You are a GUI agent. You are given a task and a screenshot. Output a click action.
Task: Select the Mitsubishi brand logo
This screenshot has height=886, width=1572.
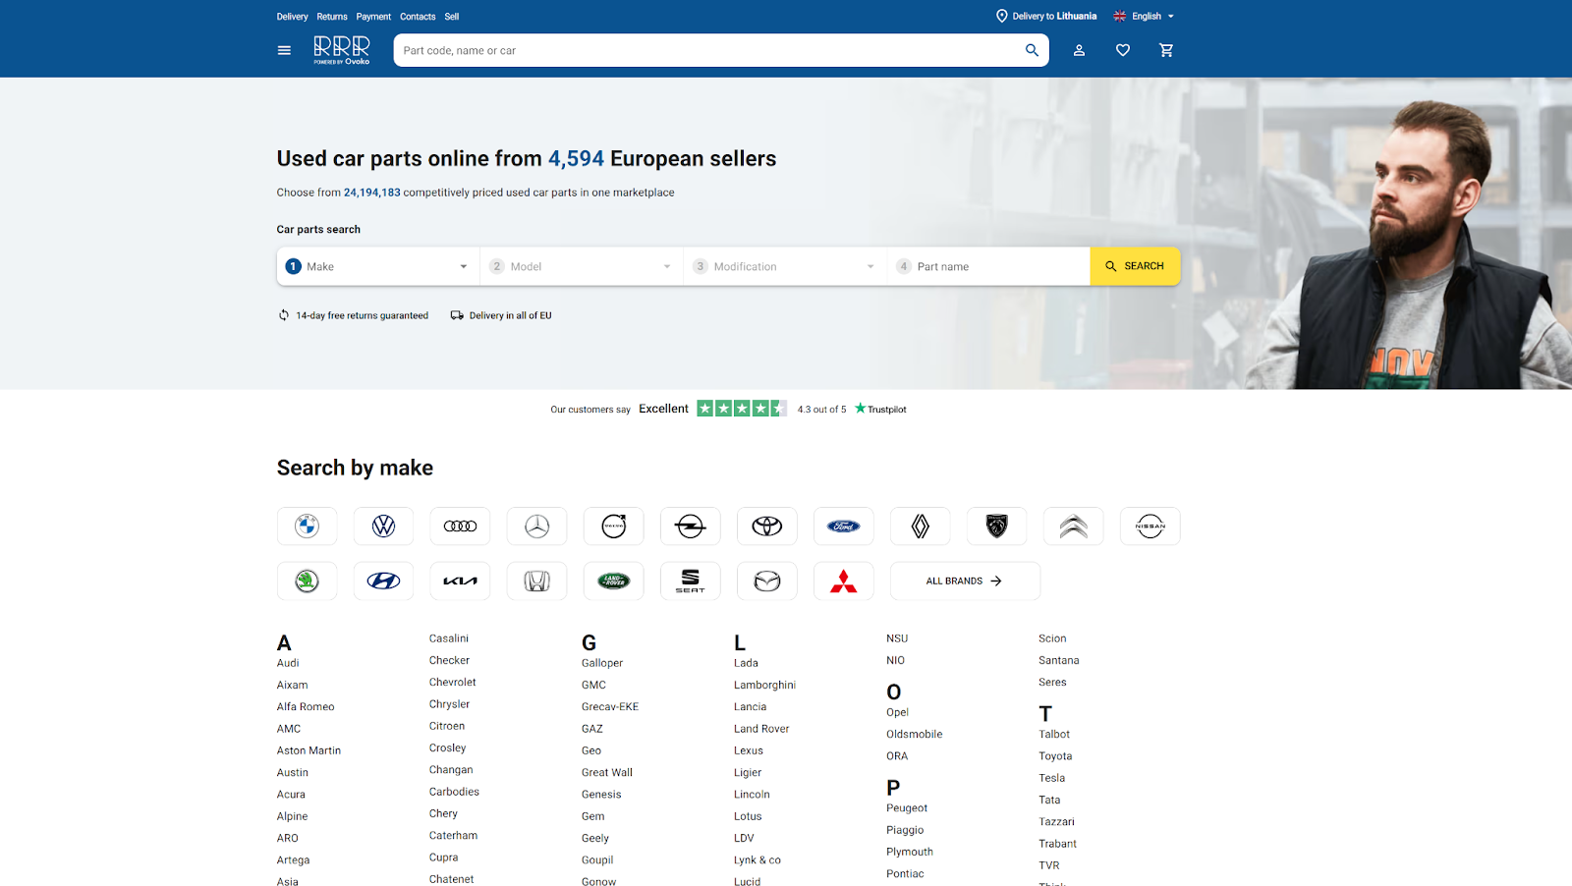844,581
